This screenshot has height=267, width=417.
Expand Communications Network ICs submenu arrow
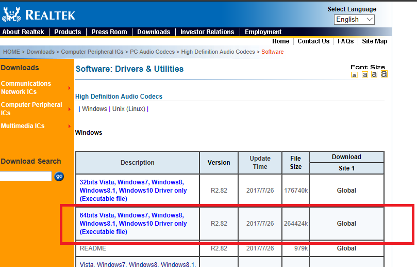pos(70,88)
